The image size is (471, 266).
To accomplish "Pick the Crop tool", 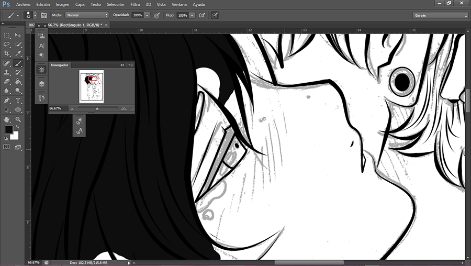I will 7,53.
